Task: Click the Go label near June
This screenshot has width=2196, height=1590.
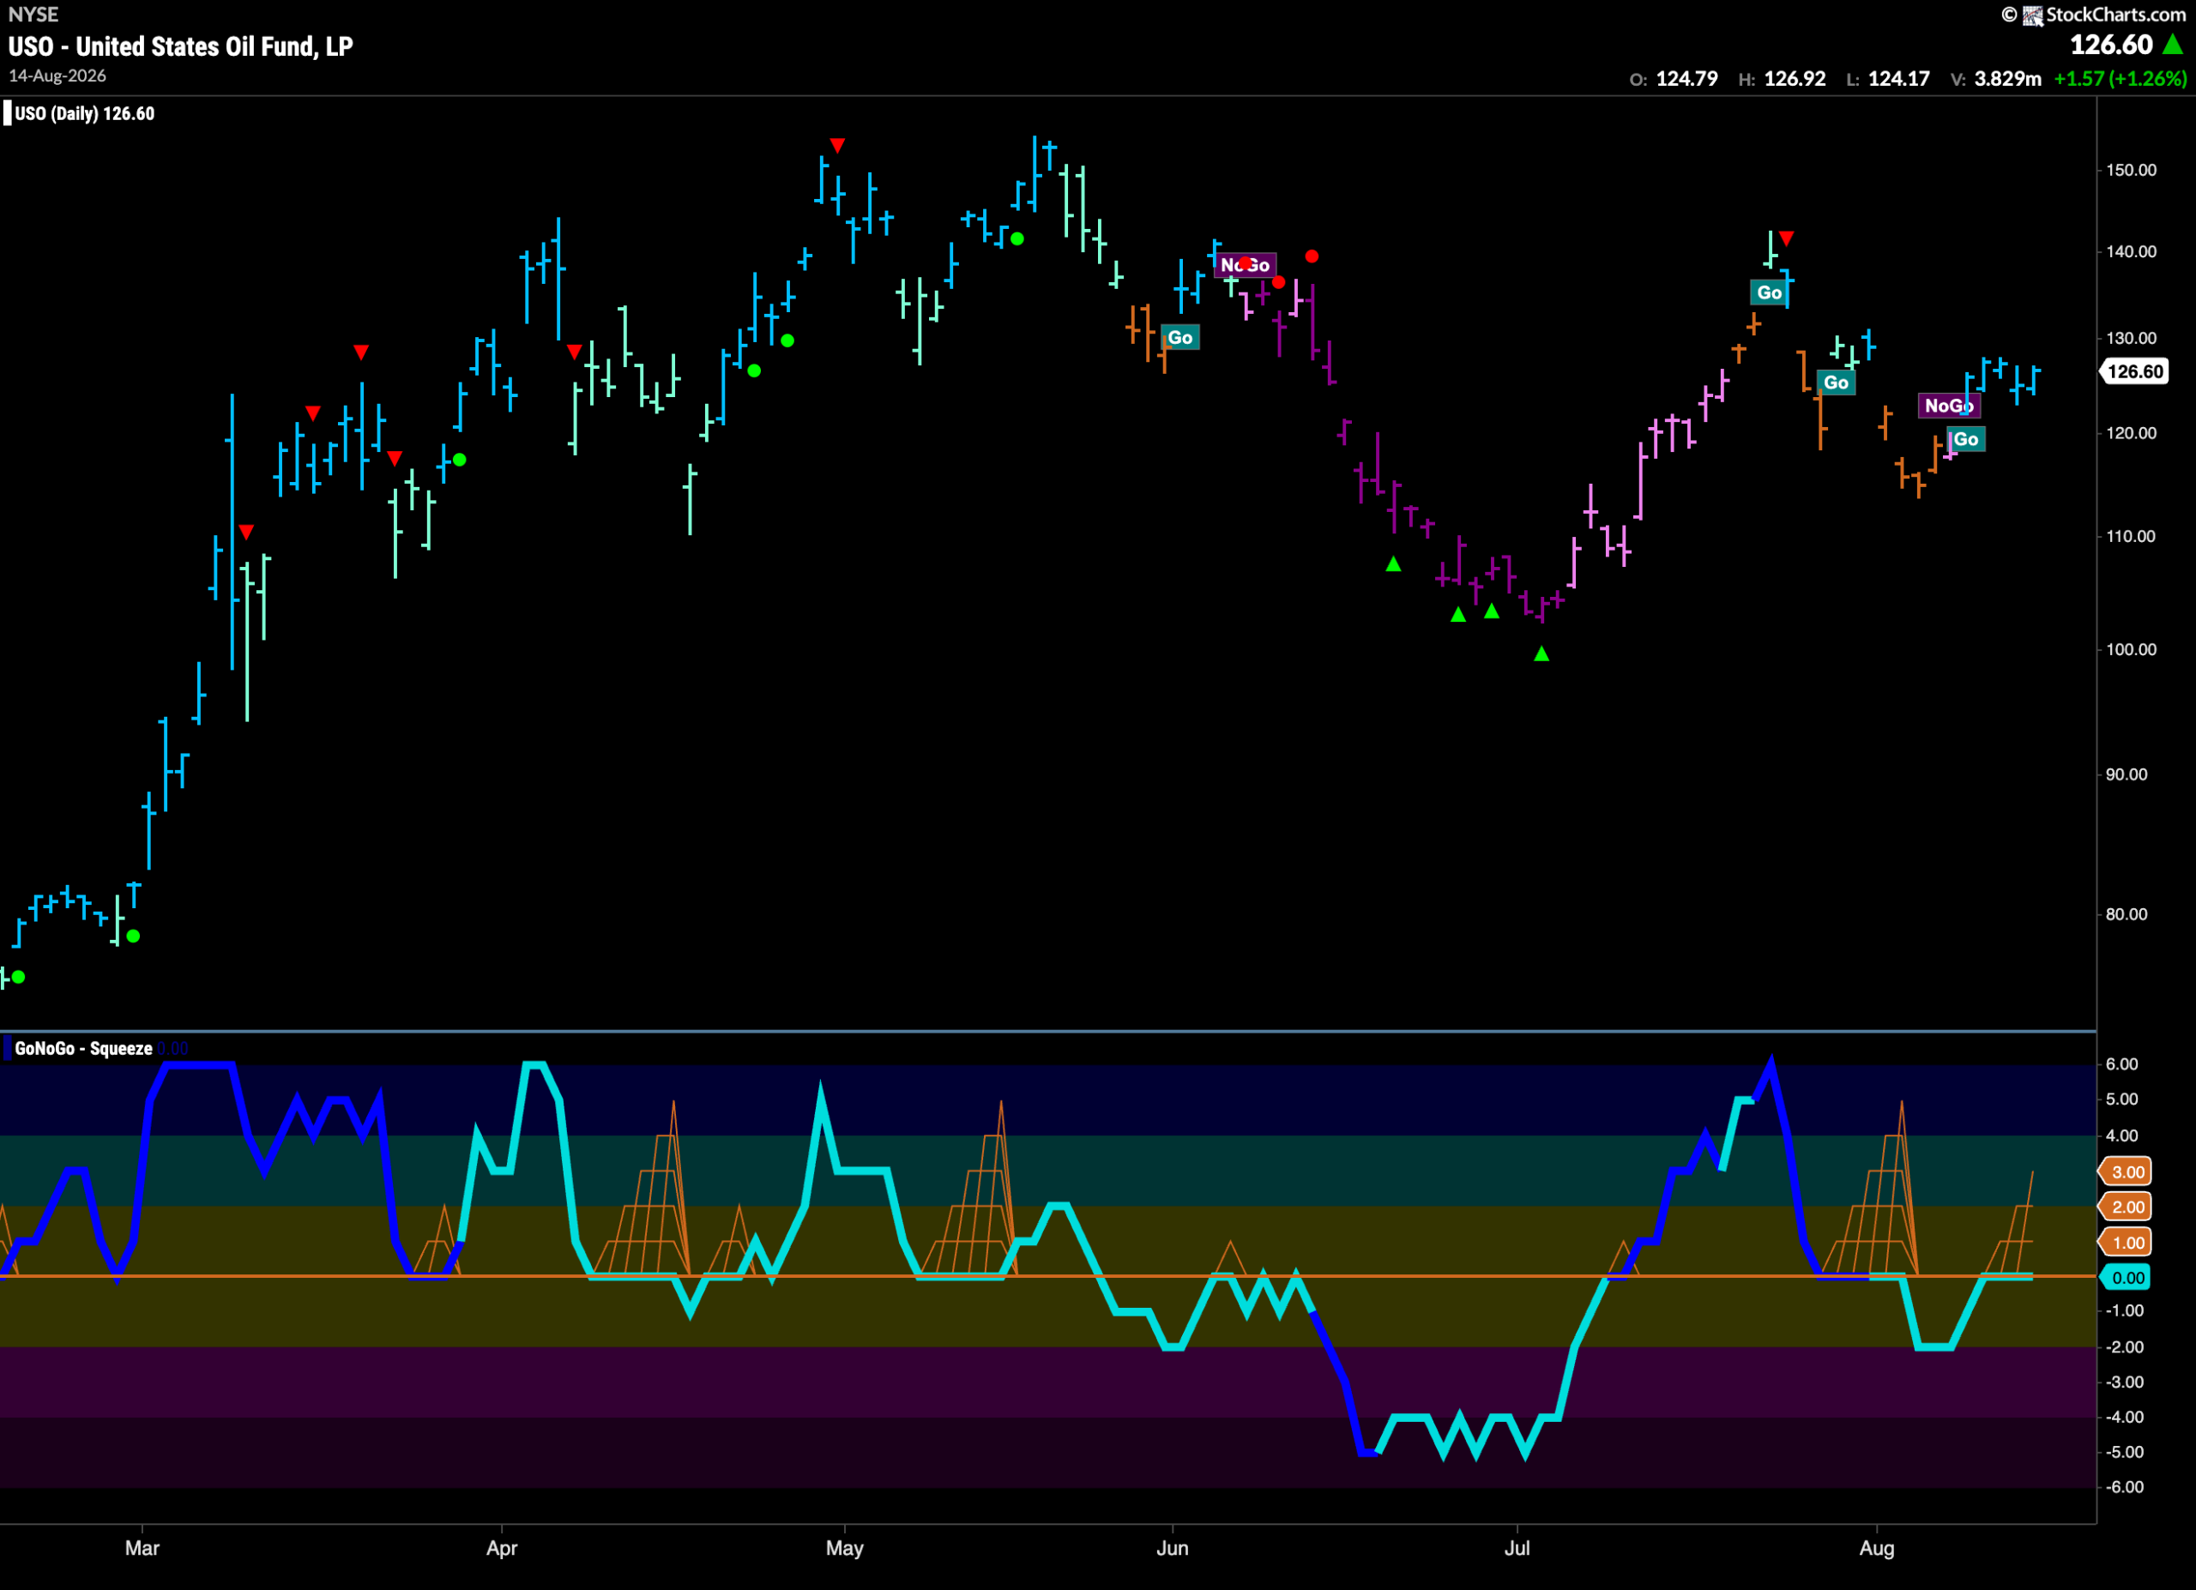Action: (x=1179, y=337)
